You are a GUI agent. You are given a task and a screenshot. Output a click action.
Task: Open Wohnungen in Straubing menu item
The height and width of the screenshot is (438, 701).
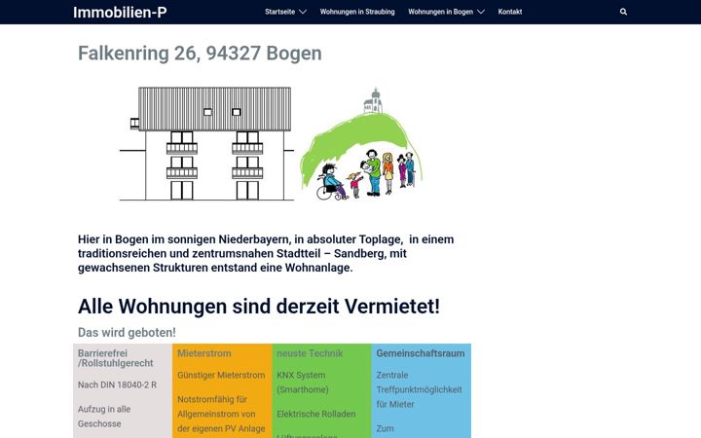tap(357, 12)
